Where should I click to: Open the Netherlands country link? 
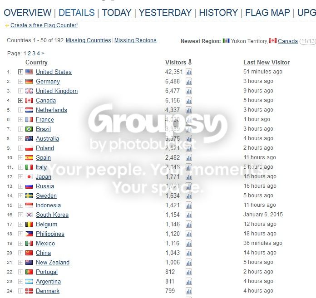[x=51, y=110]
